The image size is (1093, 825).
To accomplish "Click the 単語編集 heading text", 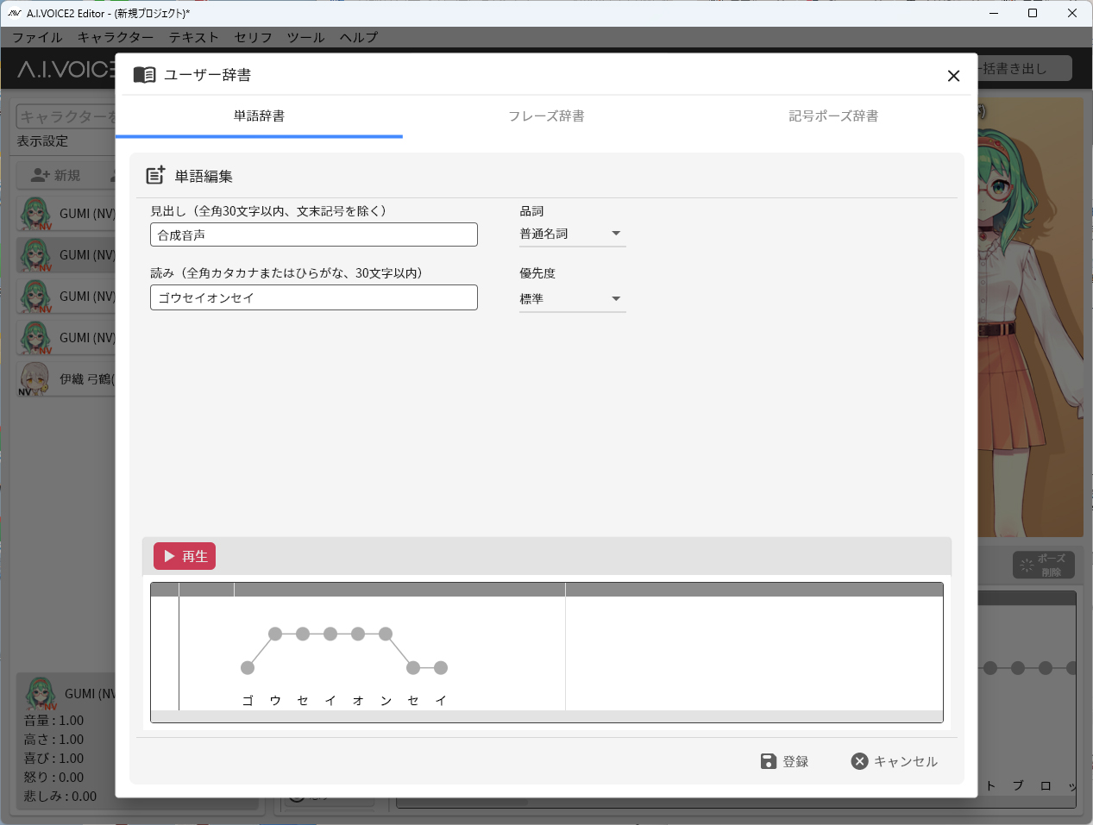I will click(x=204, y=177).
